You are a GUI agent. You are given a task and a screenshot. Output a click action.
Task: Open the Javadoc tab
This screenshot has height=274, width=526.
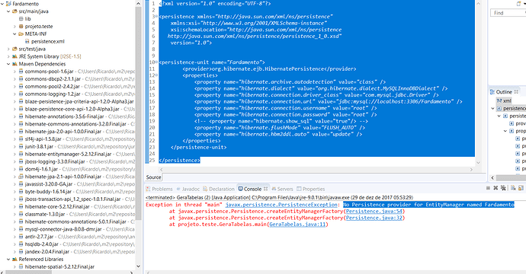pyautogui.click(x=188, y=189)
